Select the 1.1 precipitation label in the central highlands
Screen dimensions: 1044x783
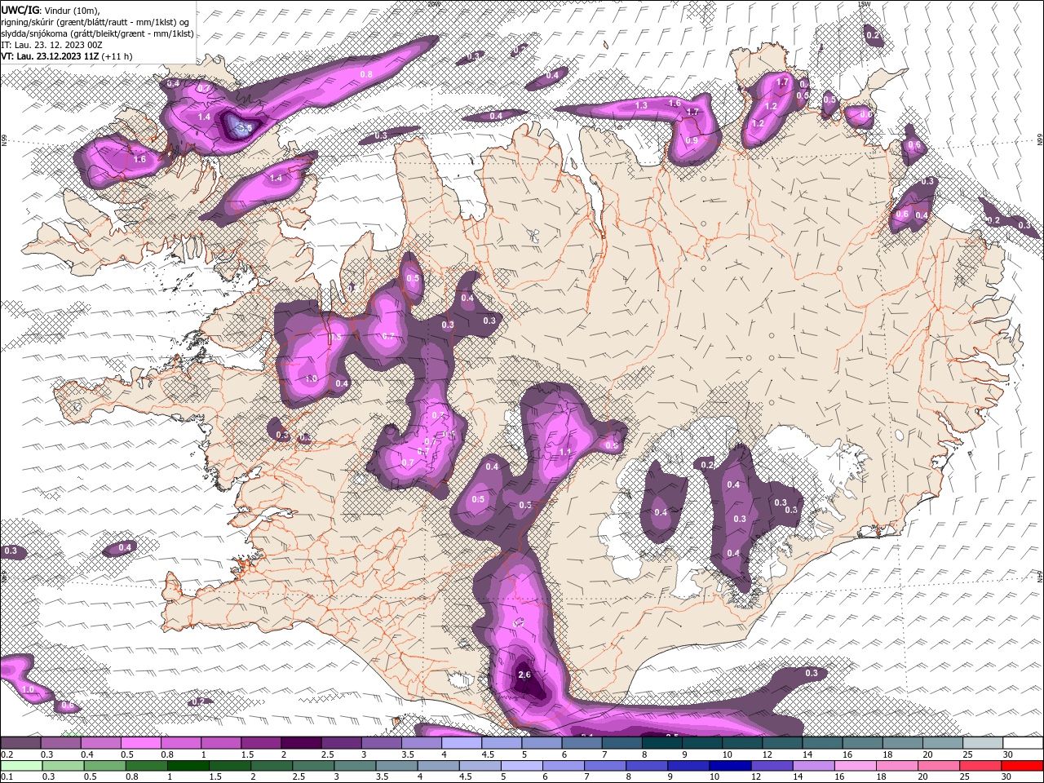click(x=564, y=452)
